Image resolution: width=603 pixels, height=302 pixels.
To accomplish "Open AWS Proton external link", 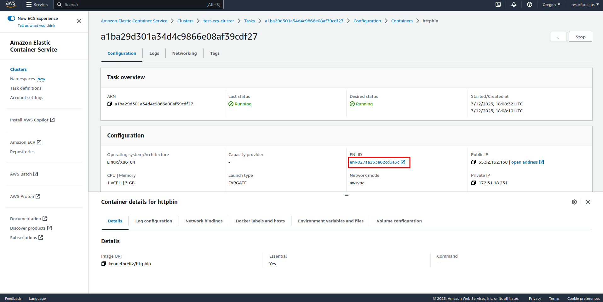I will tap(25, 196).
